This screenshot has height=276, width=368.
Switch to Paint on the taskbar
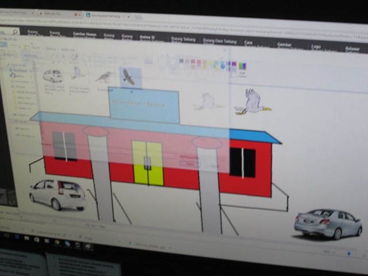(88, 246)
